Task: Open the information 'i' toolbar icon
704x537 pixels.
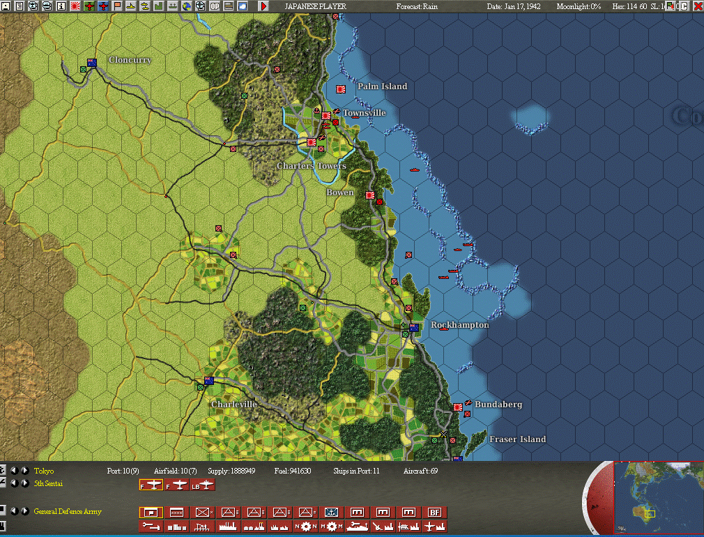Action: 61,6
